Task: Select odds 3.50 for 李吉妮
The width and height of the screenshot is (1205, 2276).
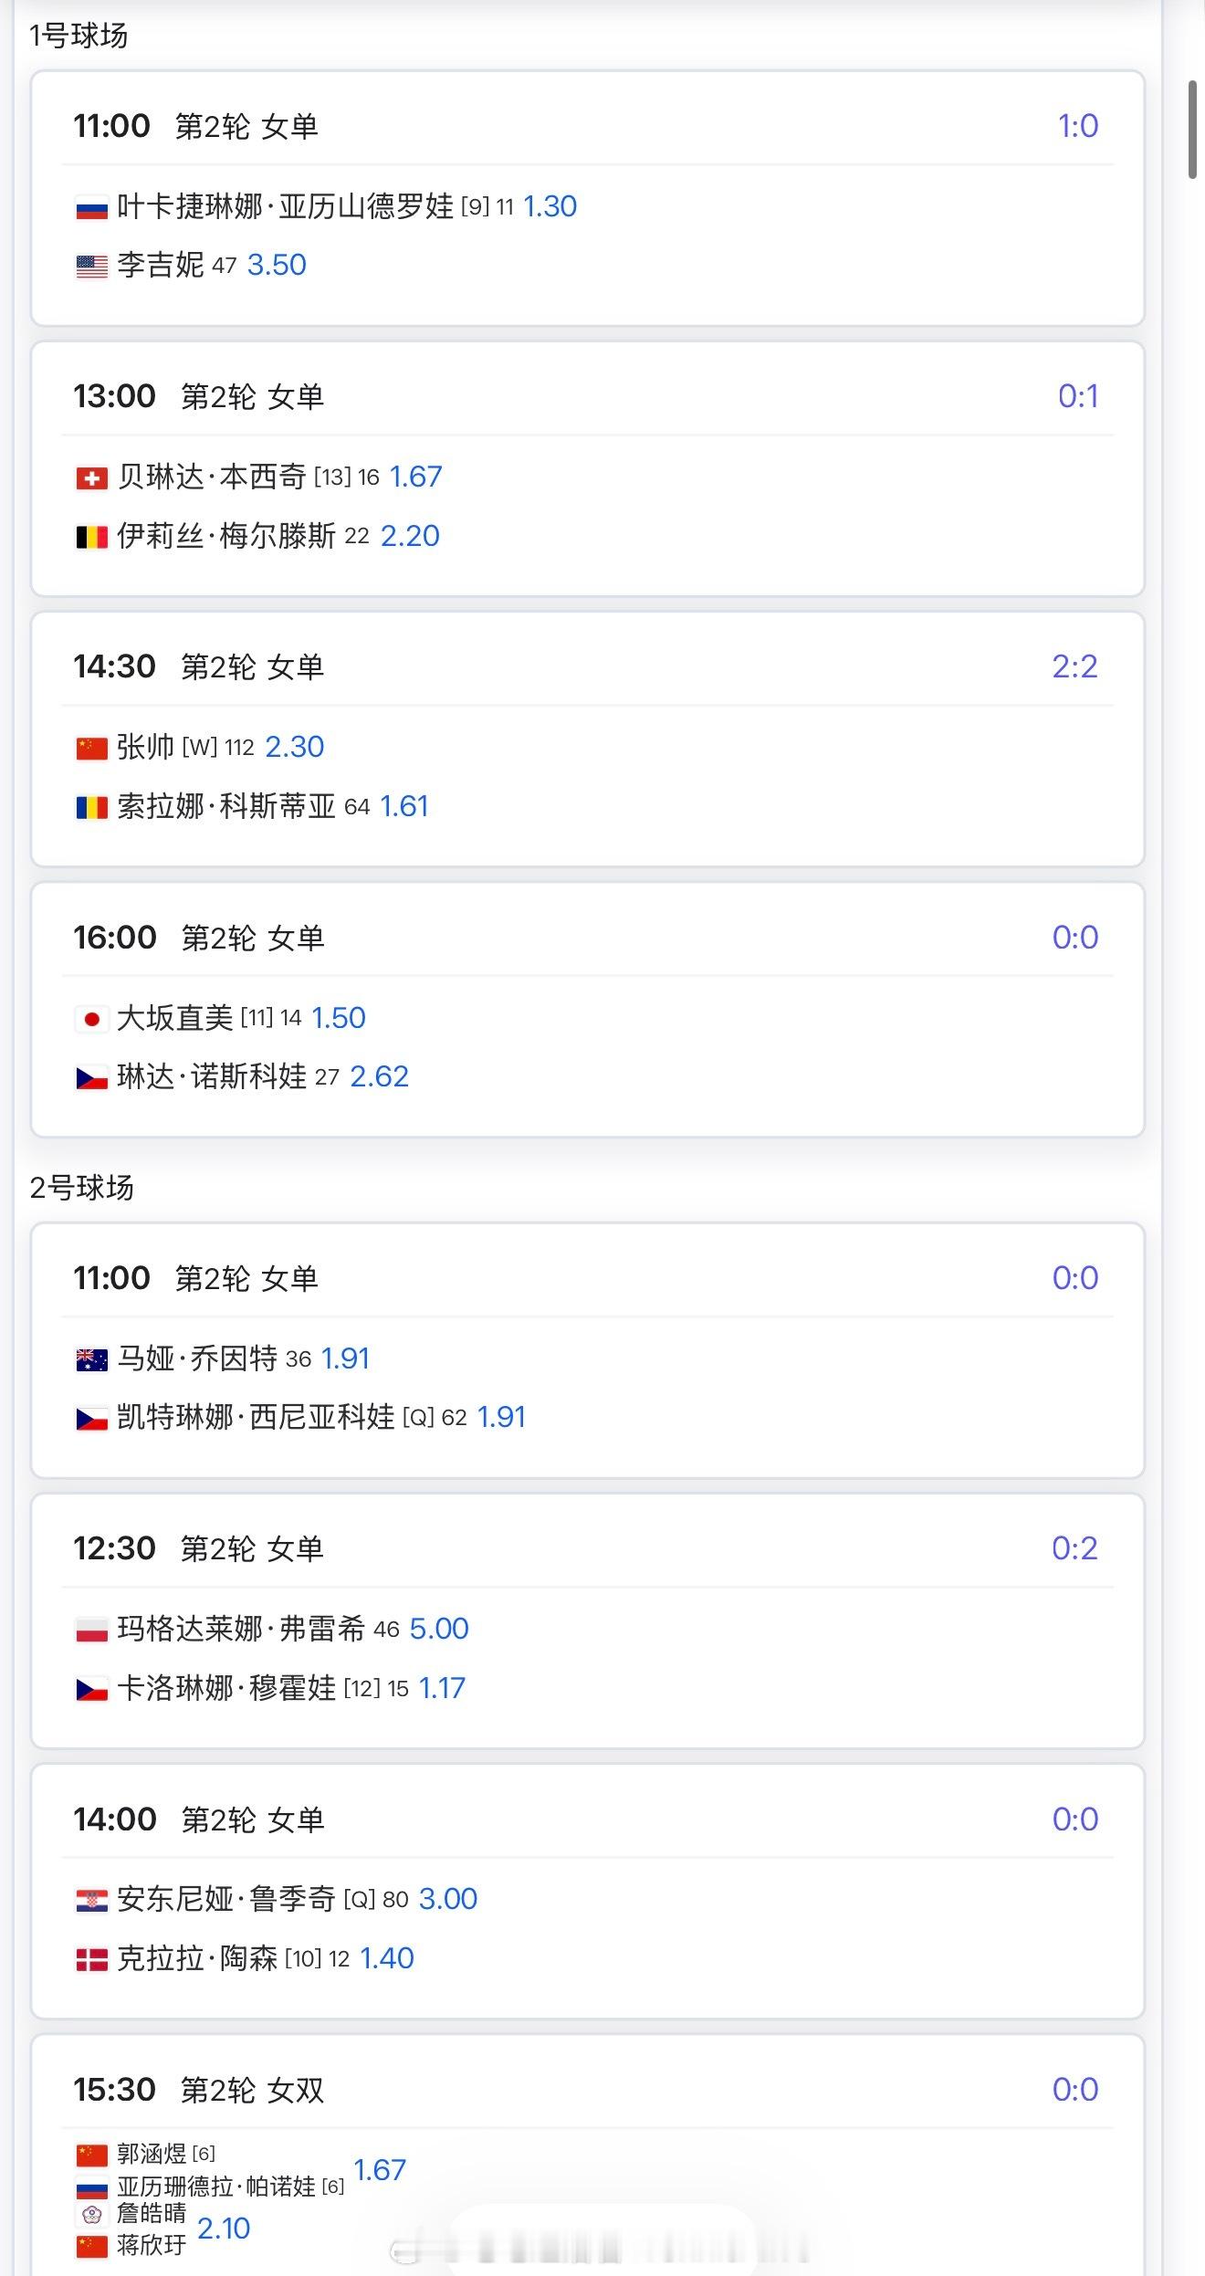Action: (277, 266)
